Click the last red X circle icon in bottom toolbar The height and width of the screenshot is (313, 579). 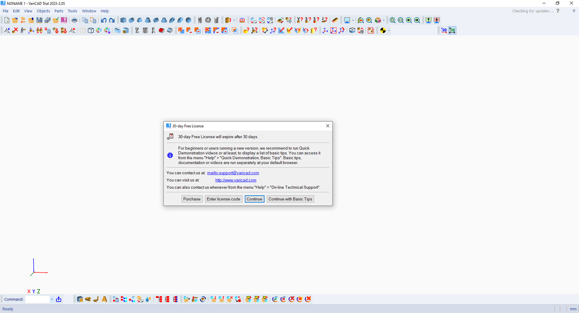tap(308, 299)
